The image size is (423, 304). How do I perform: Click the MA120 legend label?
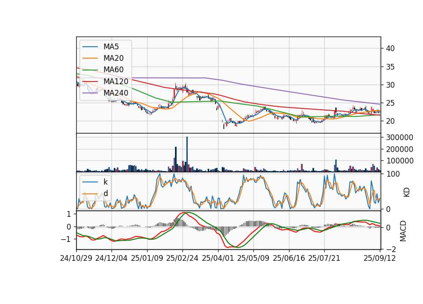[x=116, y=81]
